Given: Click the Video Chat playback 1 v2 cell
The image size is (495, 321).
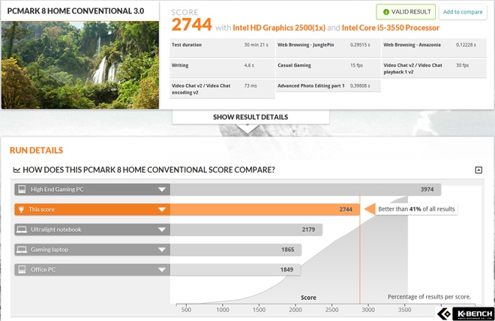Looking at the screenshot, I should click(434, 68).
